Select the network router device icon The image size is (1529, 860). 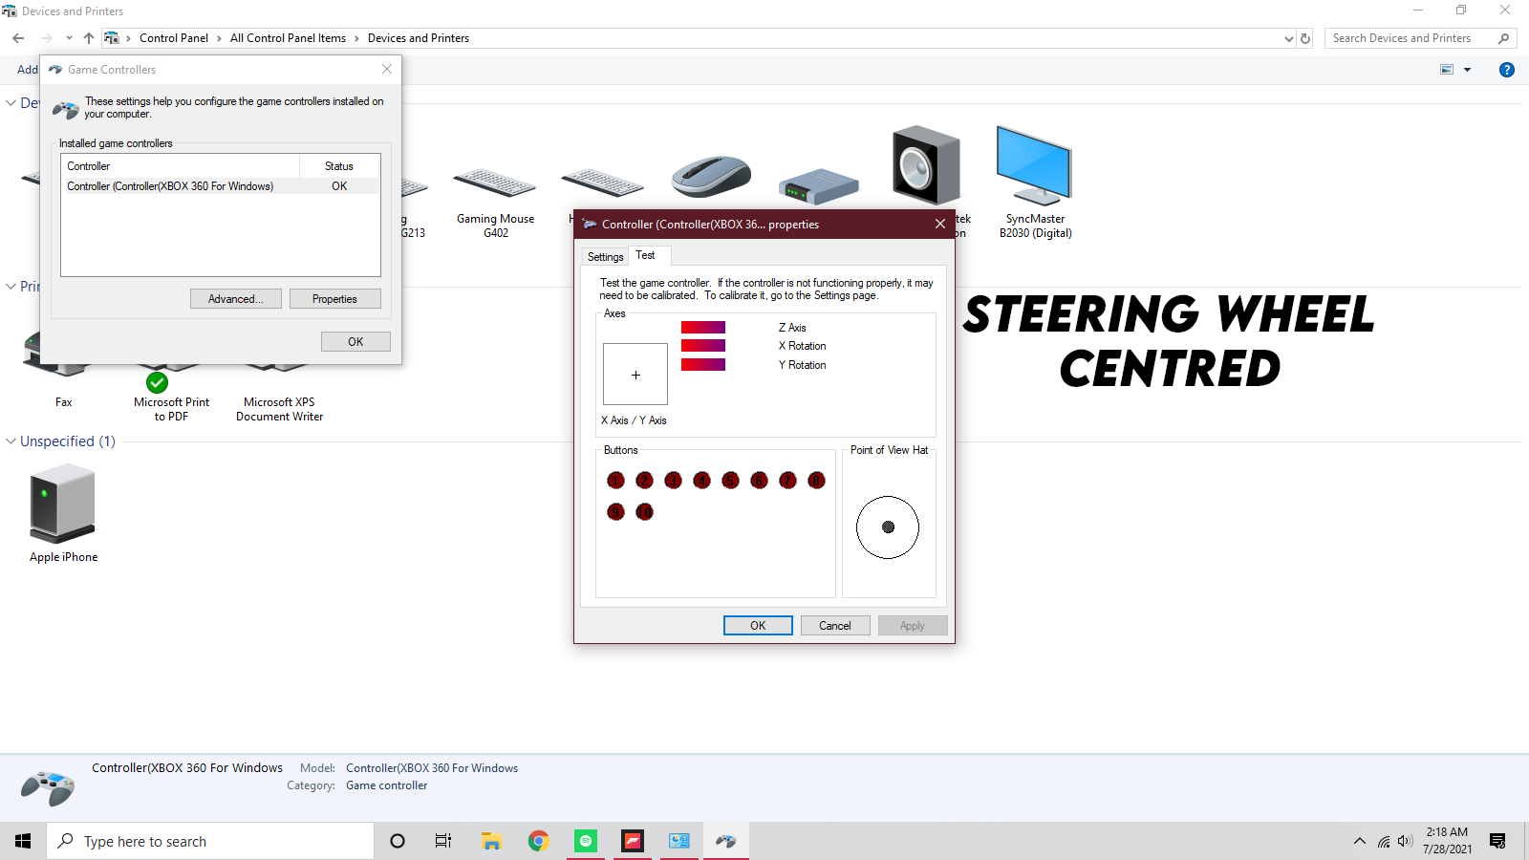click(818, 185)
